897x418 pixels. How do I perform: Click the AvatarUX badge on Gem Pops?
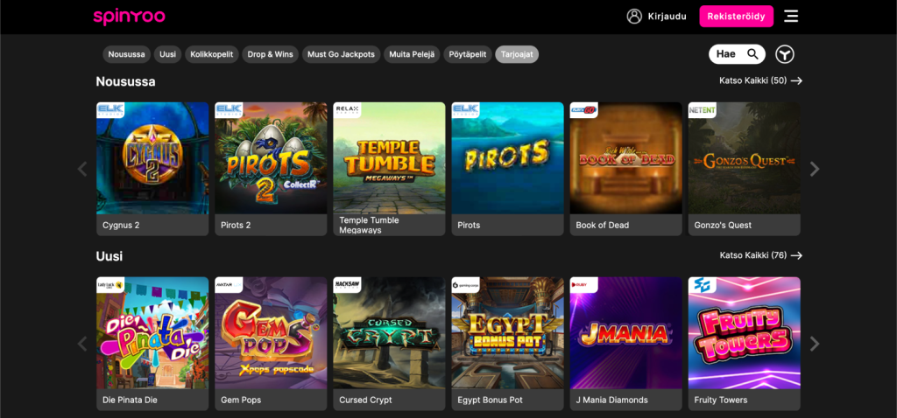pos(229,284)
